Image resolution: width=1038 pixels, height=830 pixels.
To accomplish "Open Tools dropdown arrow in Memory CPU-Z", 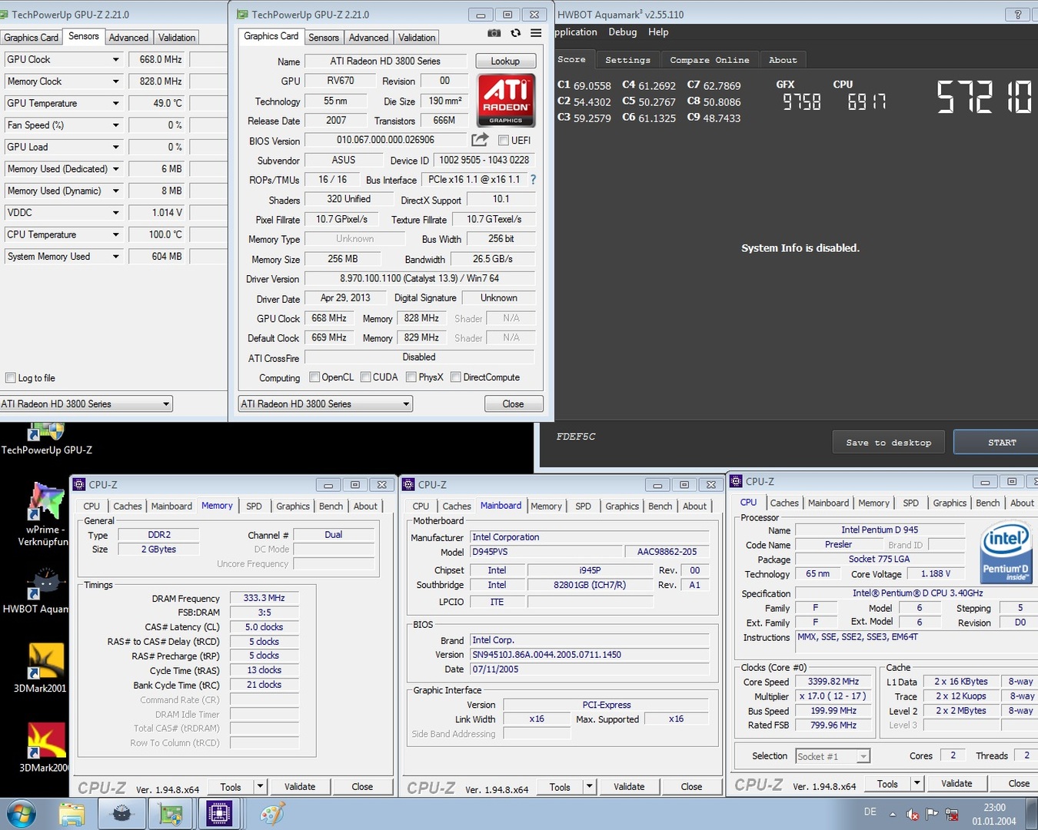I will [260, 786].
